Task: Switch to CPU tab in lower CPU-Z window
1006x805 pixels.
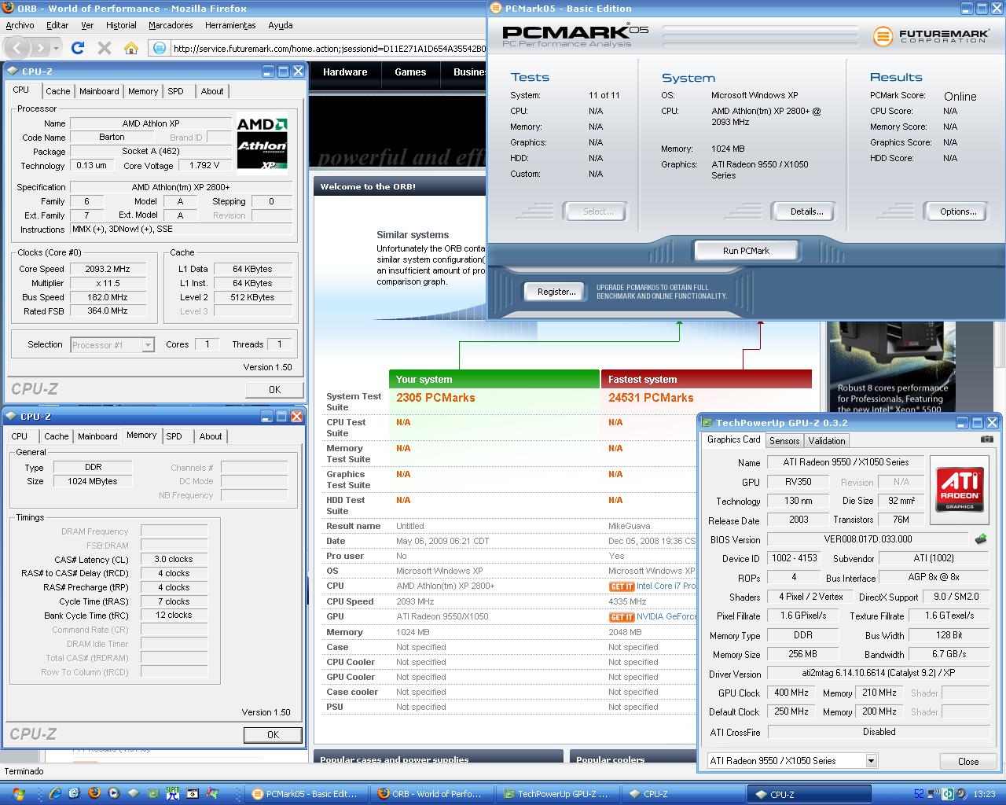Action: tap(20, 436)
